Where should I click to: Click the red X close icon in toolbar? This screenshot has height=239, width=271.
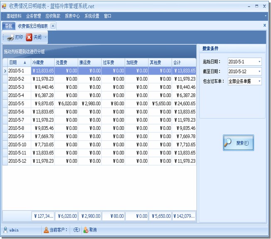click(29, 37)
